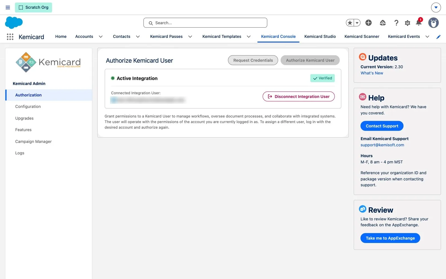Click Disconnect Integration User button

[x=299, y=97]
